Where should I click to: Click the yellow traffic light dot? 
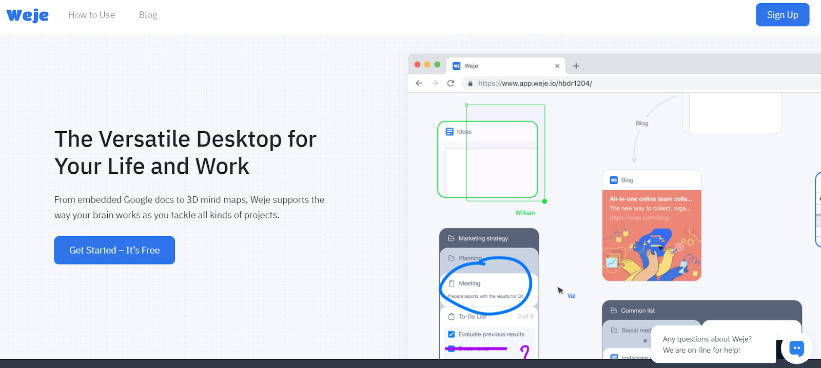click(x=427, y=65)
